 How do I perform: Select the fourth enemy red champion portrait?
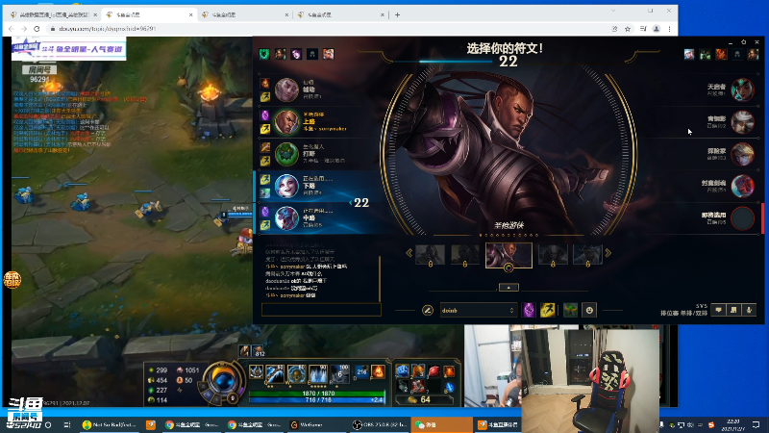[742, 186]
